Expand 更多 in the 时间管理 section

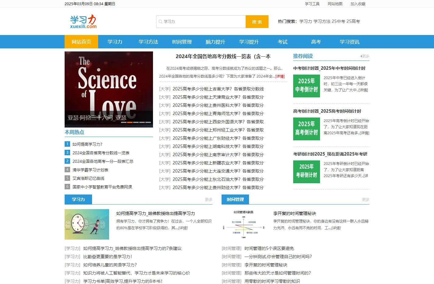[x=366, y=200]
